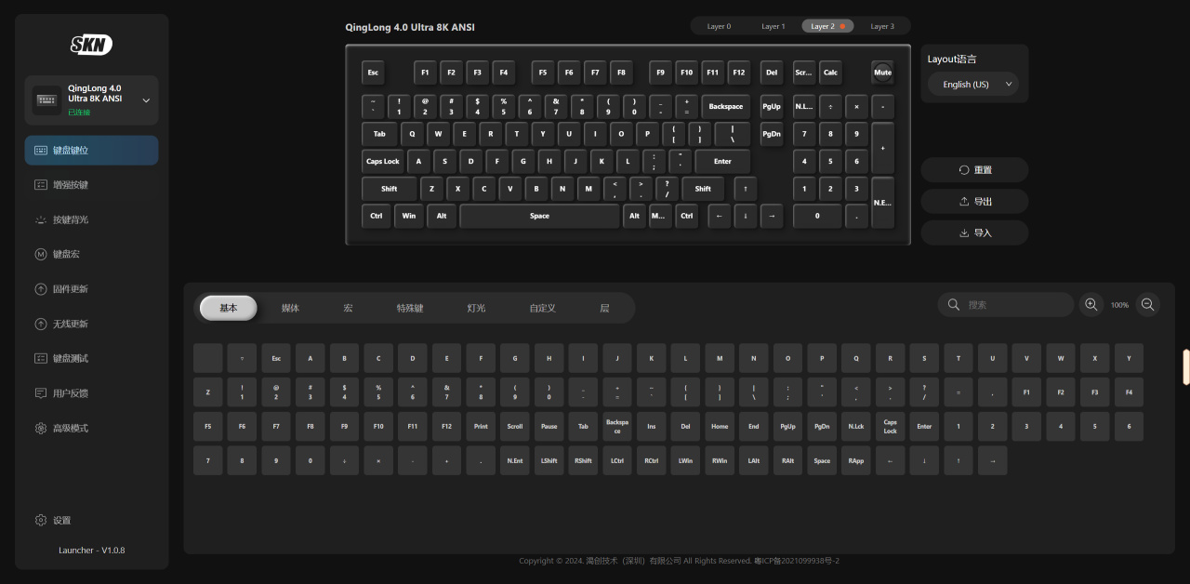Open the English (US) layout dropdown

[973, 85]
